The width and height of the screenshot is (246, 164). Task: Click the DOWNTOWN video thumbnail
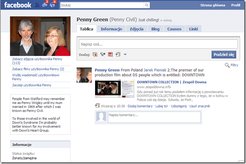coord(114,89)
